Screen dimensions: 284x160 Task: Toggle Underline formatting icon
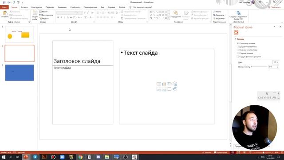click(64, 17)
